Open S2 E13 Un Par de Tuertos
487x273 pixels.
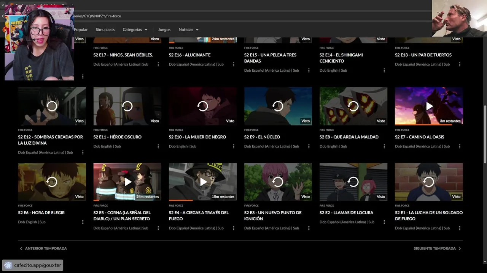click(423, 55)
